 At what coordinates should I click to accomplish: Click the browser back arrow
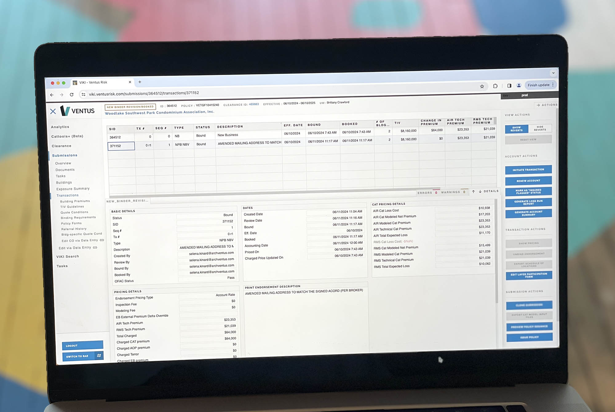tap(52, 95)
